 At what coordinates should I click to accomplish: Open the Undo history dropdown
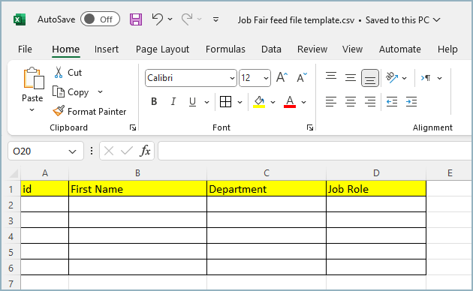[170, 19]
